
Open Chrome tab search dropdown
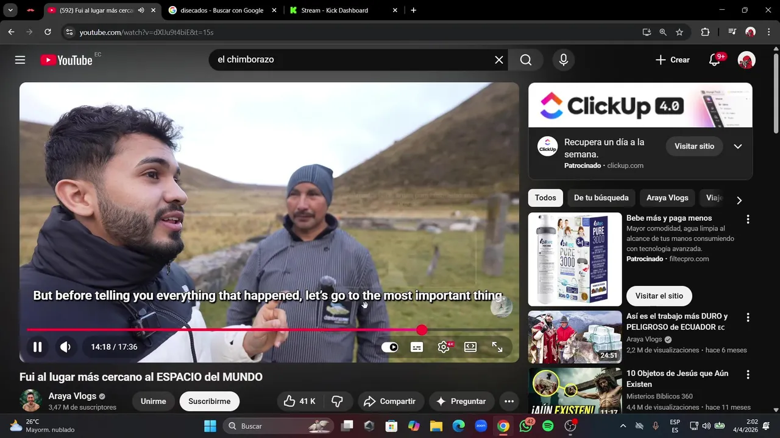click(10, 10)
